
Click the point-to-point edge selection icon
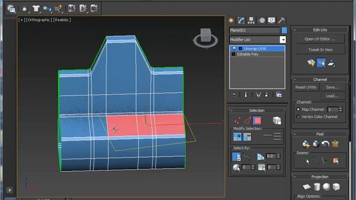pyautogui.click(x=246, y=157)
